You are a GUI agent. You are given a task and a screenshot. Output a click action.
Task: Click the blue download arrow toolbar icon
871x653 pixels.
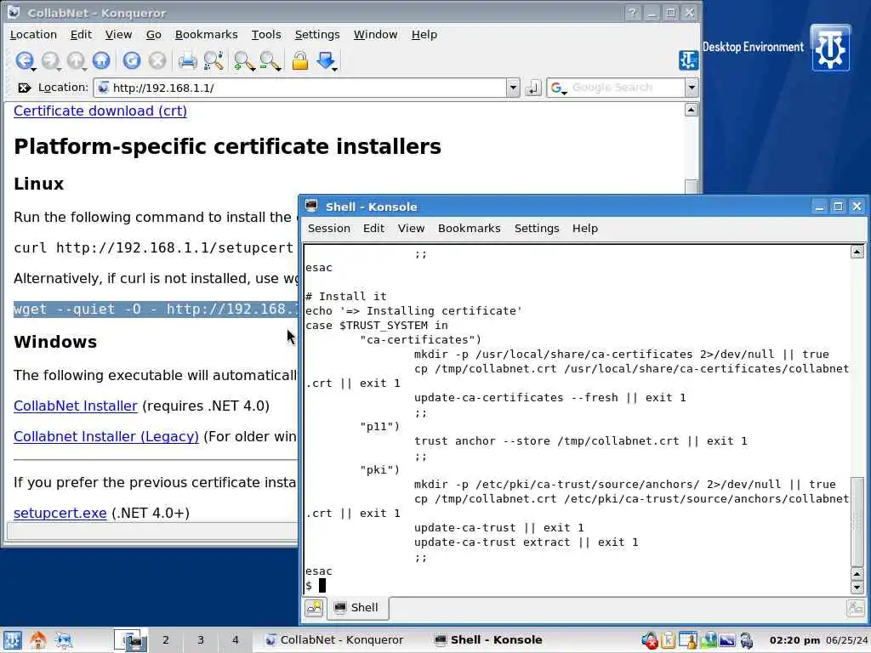coord(326,60)
